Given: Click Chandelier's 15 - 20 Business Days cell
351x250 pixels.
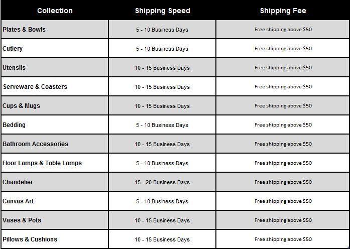Looking at the screenshot, I should (162, 182).
